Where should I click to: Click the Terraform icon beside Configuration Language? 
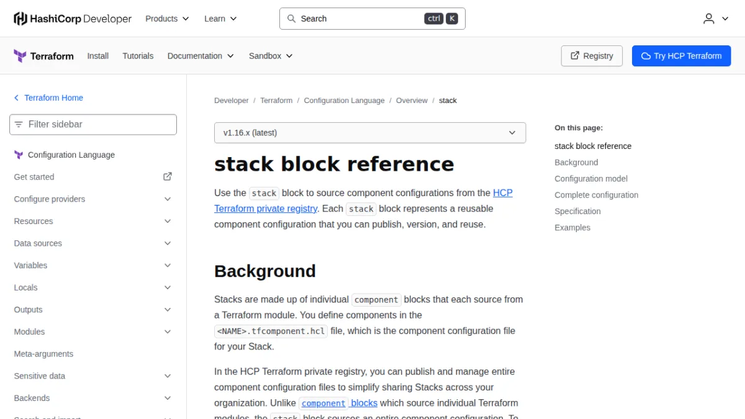point(19,155)
